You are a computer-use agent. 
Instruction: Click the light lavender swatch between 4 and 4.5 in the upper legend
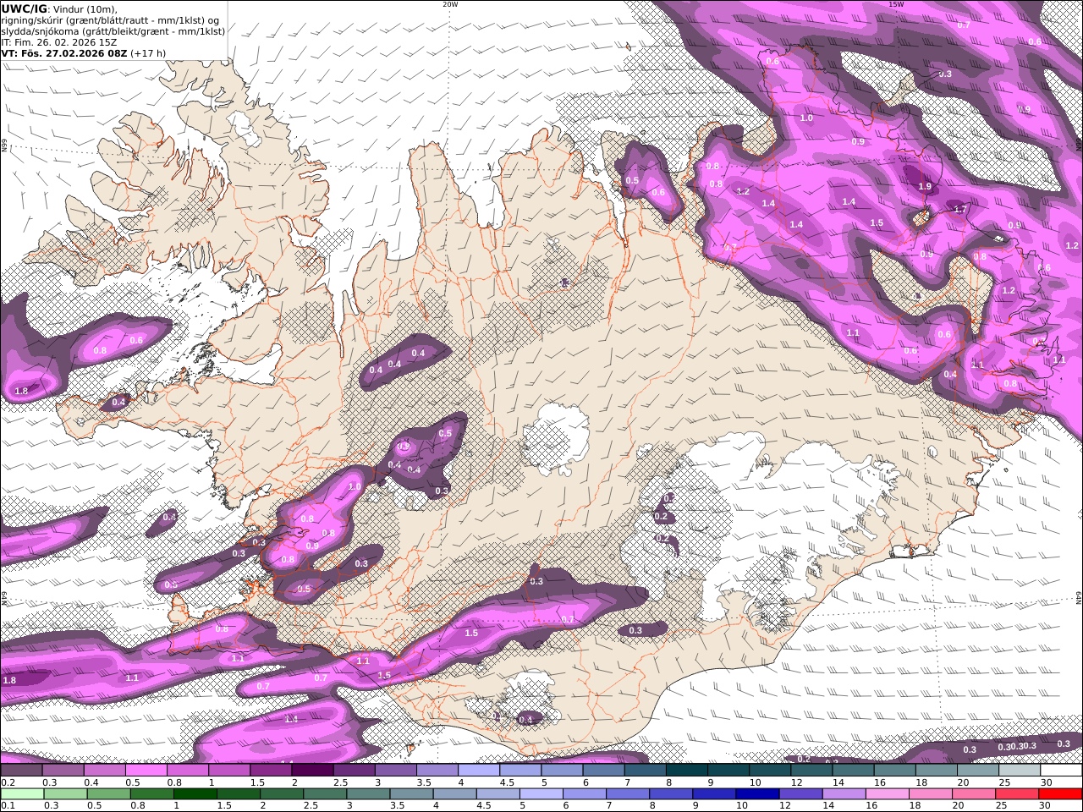[477, 771]
